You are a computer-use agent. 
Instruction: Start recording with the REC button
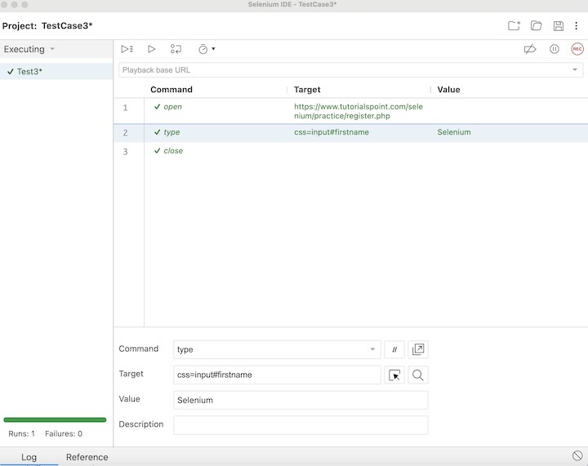pyautogui.click(x=577, y=49)
